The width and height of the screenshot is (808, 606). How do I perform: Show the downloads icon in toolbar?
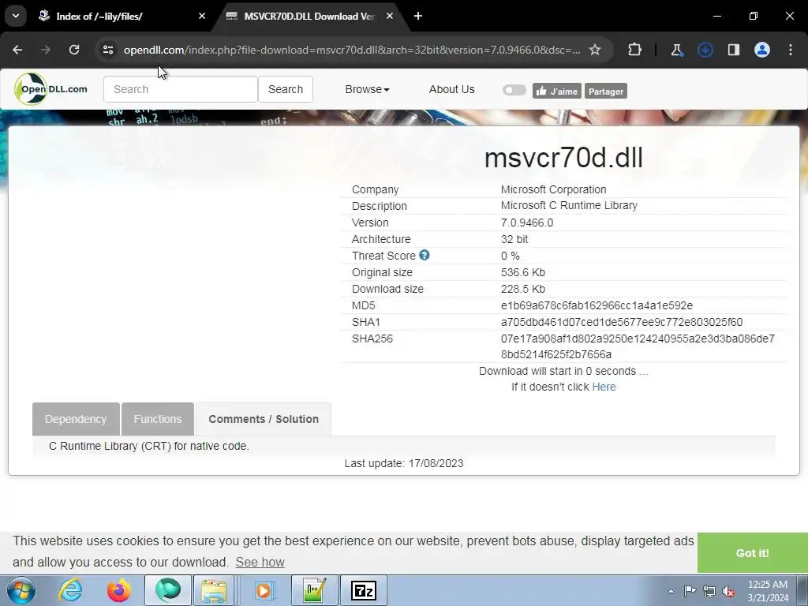[705, 50]
